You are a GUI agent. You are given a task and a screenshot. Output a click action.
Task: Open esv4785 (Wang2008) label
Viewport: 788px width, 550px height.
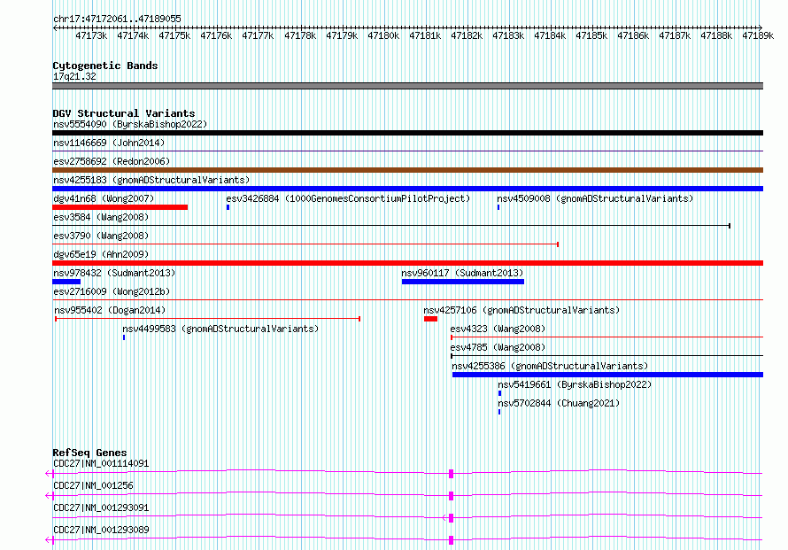(498, 347)
